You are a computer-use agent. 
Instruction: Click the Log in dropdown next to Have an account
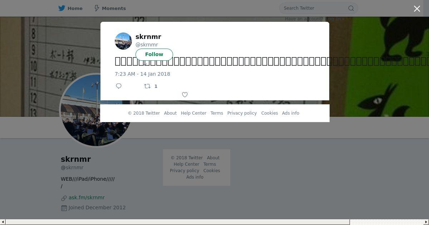(x=335, y=19)
